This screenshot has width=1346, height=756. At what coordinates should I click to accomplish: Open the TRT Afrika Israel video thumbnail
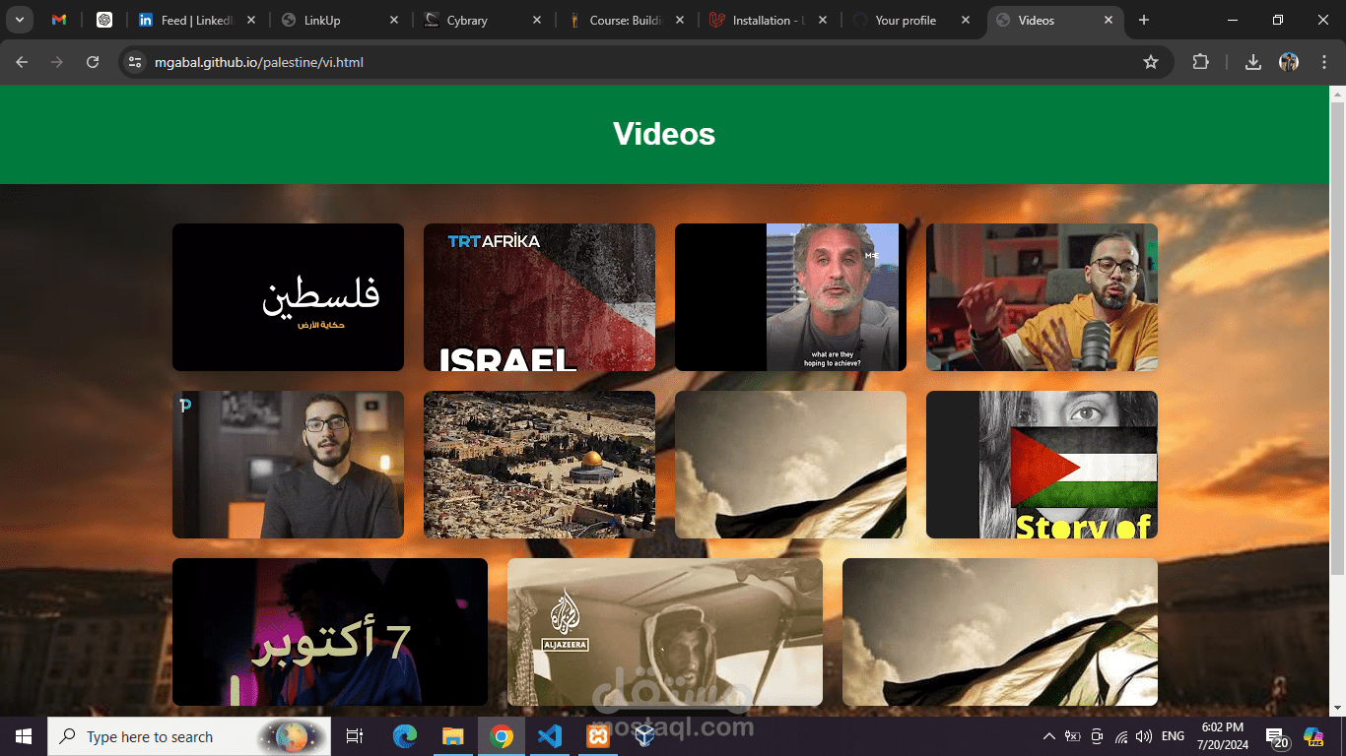[x=539, y=297]
